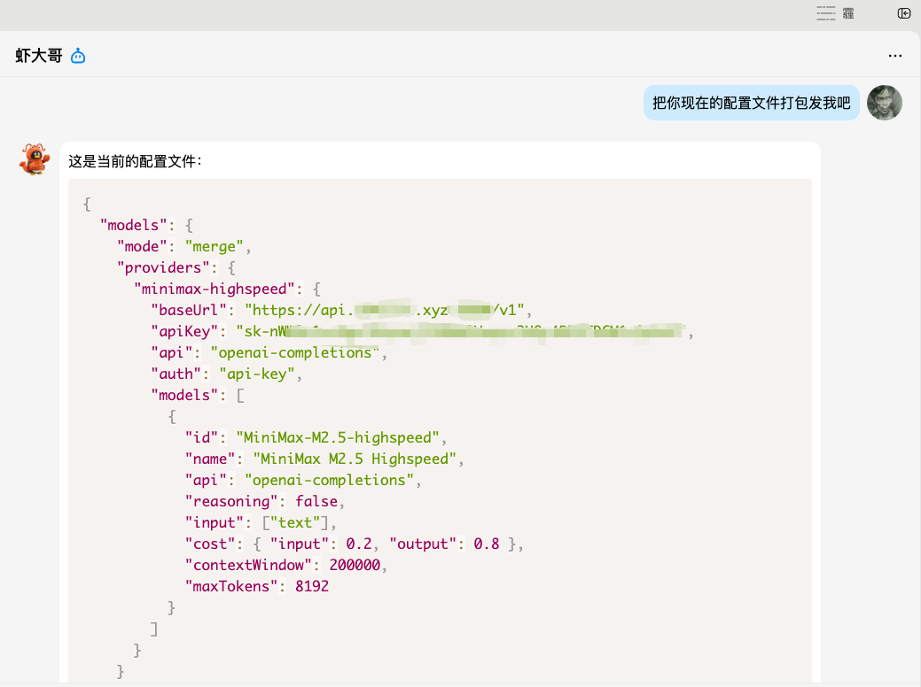
Task: Click the maxTokens value 8192
Action: tap(312, 586)
